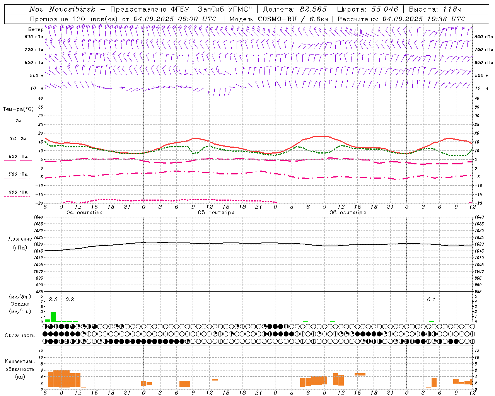This screenshot has width=495, height=396.
Task: Click the Конвективн. panel label
Action: [x=20, y=362]
